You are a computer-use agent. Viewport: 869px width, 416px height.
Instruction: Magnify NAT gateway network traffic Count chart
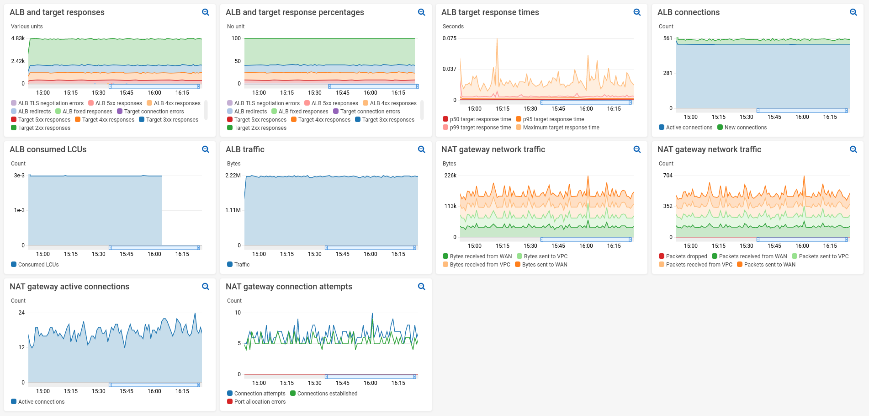click(853, 149)
